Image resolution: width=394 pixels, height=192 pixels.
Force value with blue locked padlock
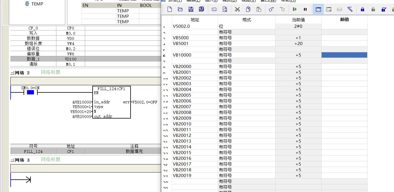(362, 9)
